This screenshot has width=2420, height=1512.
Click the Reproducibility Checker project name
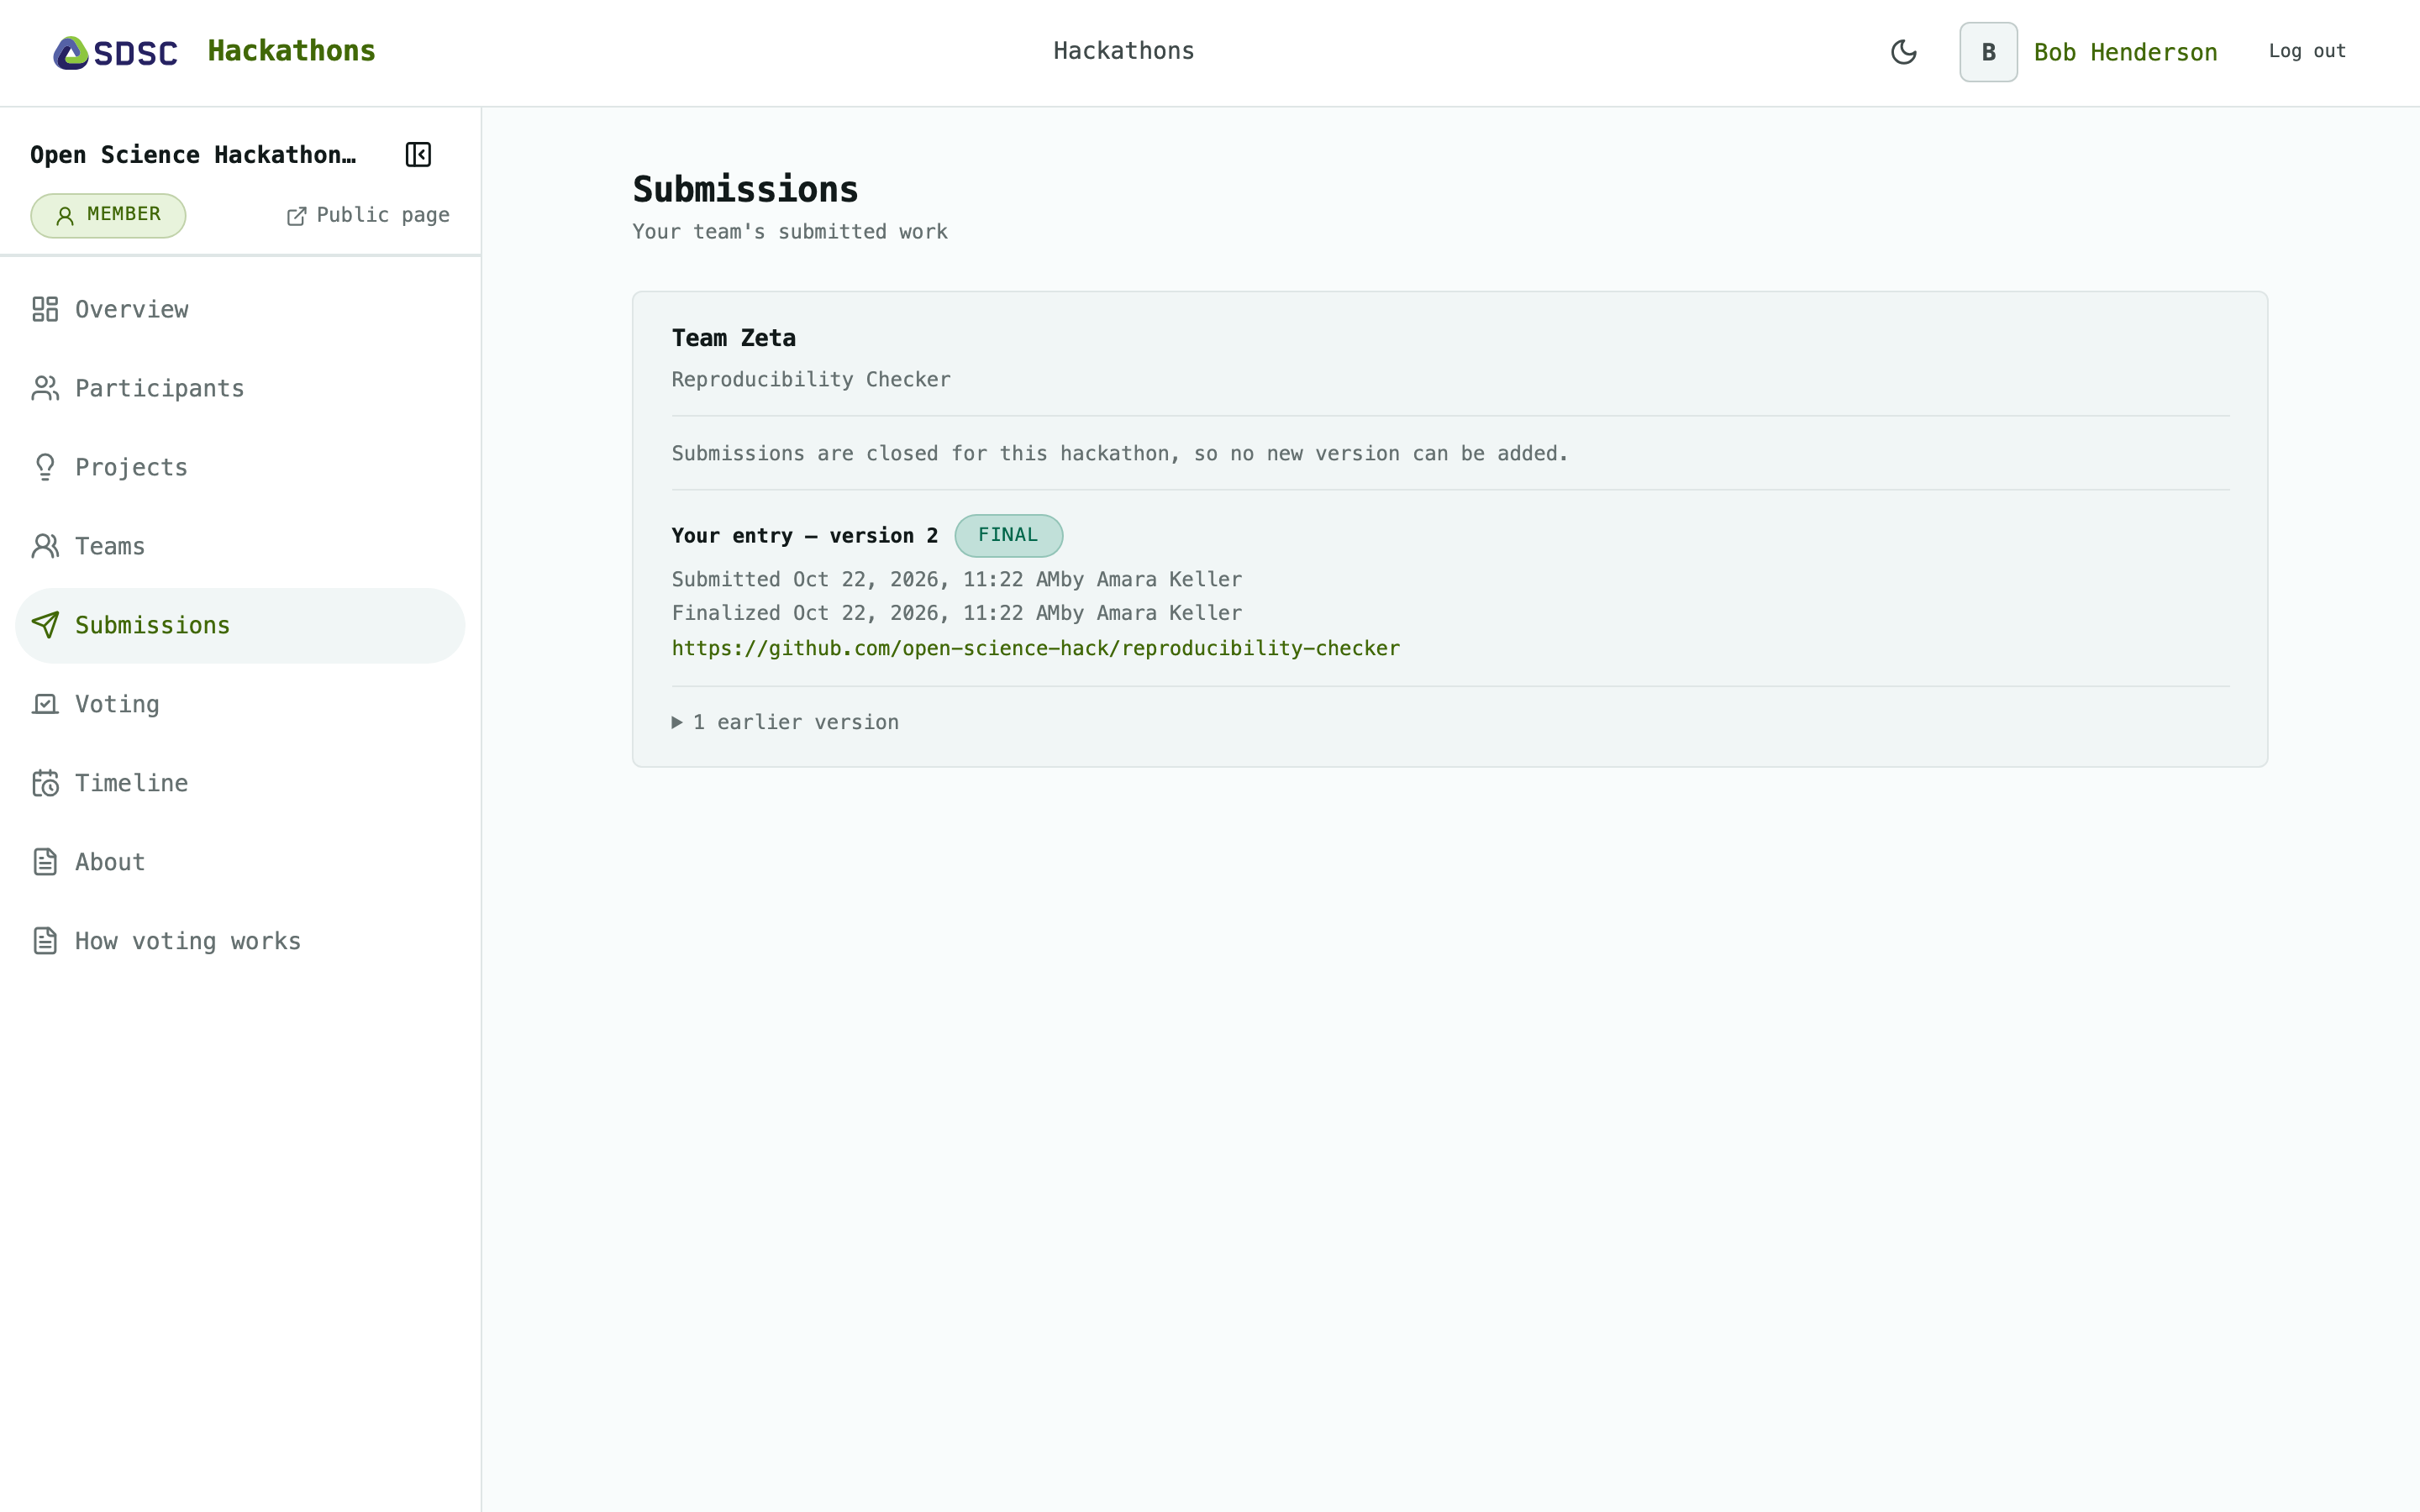[x=811, y=380]
